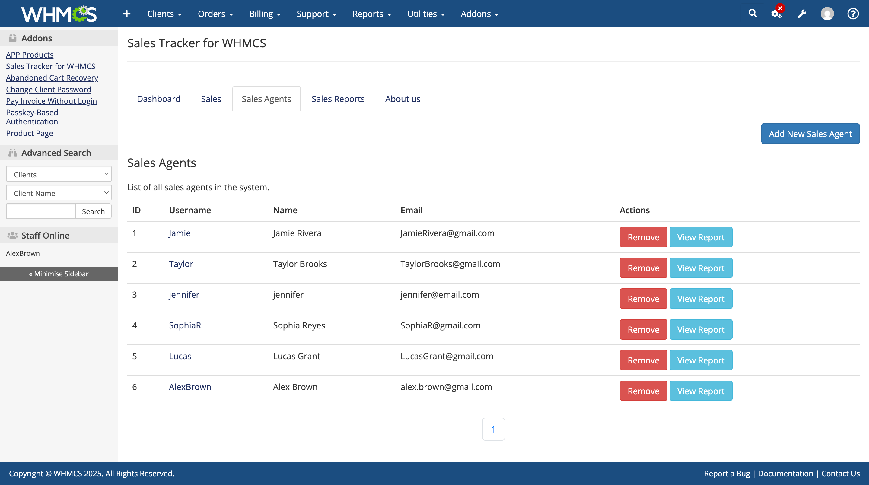Screen dimensions: 869x485
Task: Expand the Addons top menu
Action: [479, 14]
